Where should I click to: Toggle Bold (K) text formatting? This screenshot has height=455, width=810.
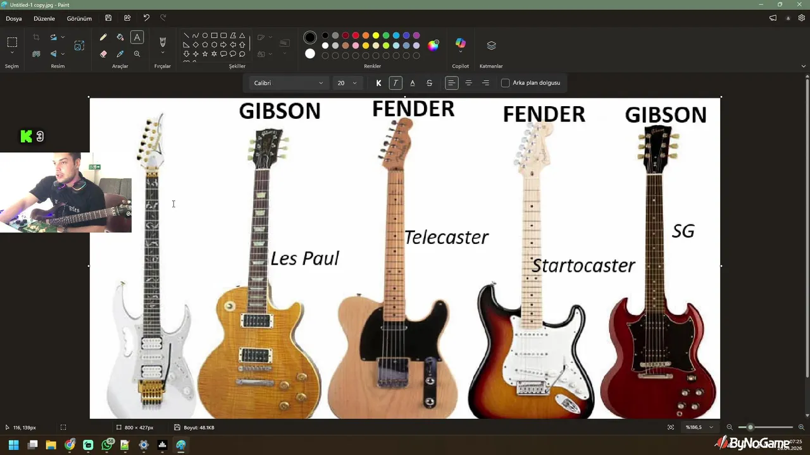[378, 83]
